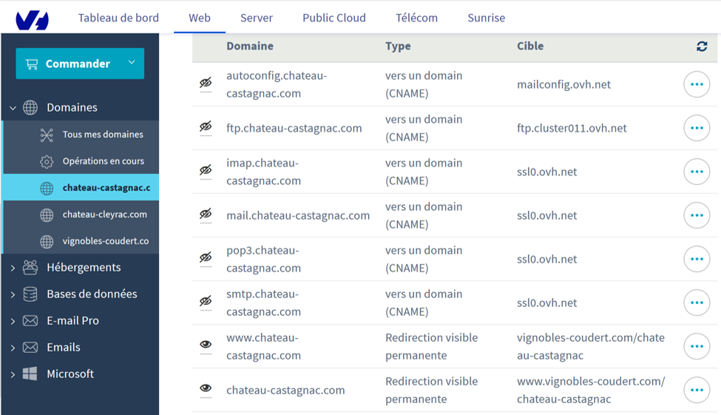Click the Microsoft Windows logo icon
Viewport: 721px width, 415px height.
[x=30, y=374]
